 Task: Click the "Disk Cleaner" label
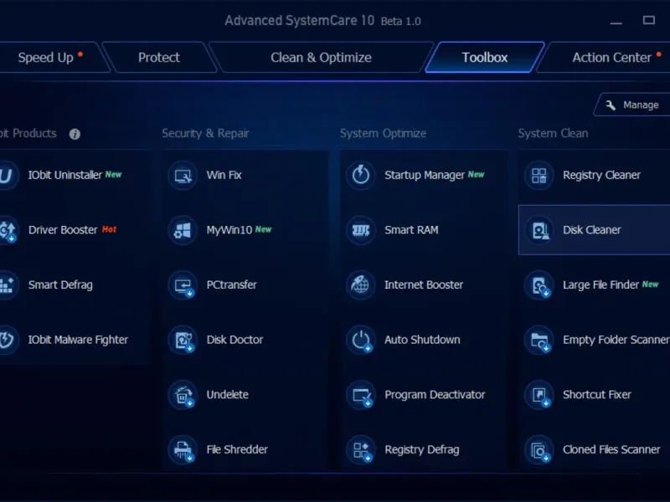(592, 230)
